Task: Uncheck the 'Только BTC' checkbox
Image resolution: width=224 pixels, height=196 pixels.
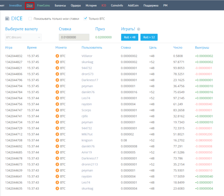Action: (x=85, y=19)
